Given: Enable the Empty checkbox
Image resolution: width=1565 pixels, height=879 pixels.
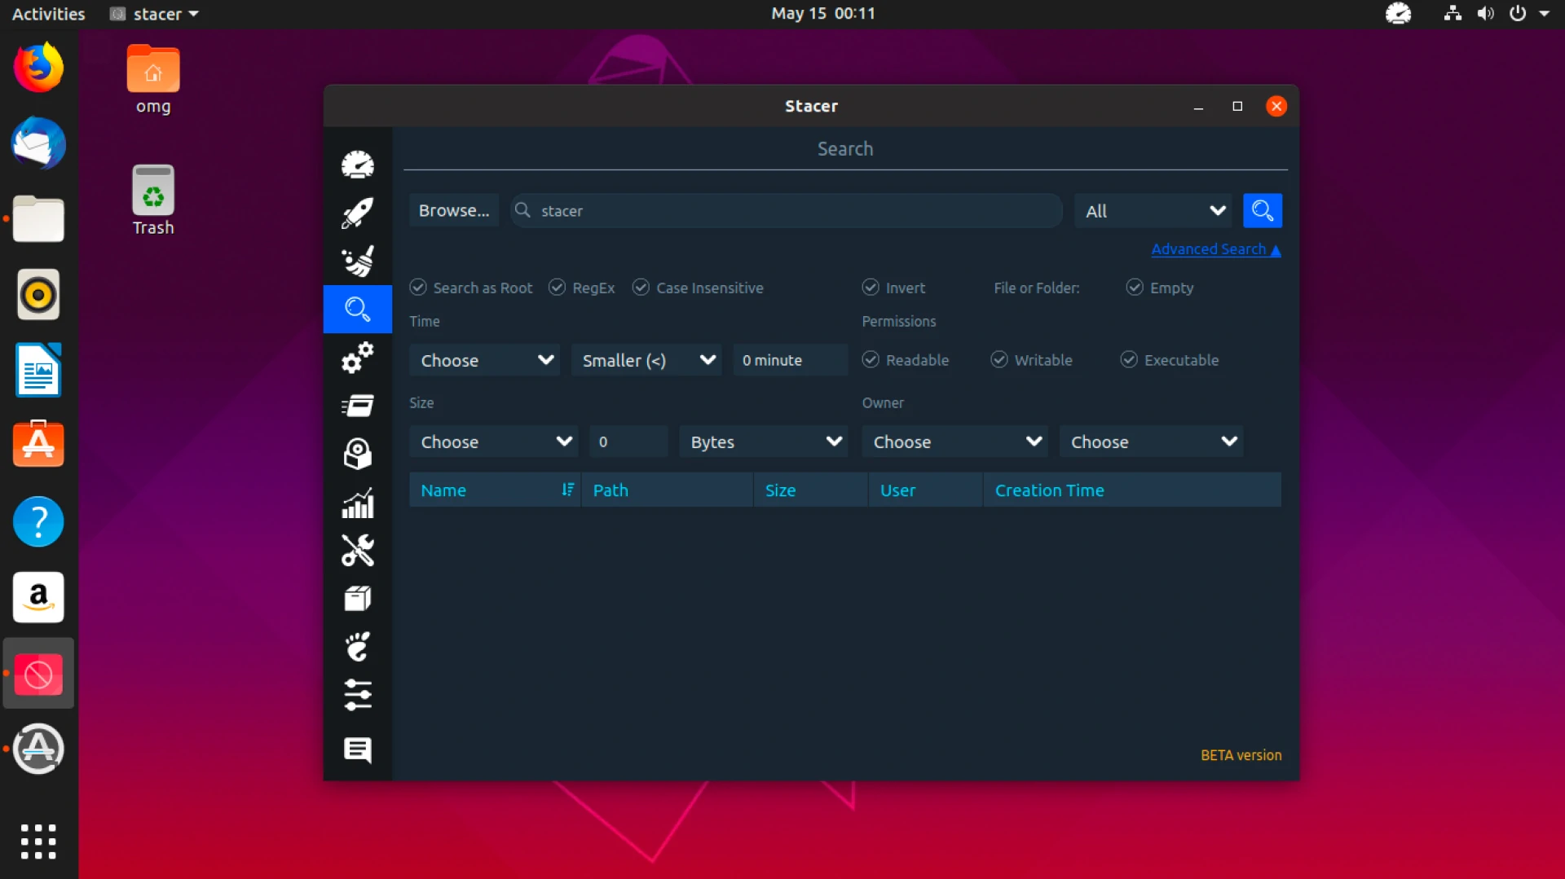Looking at the screenshot, I should [1159, 288].
